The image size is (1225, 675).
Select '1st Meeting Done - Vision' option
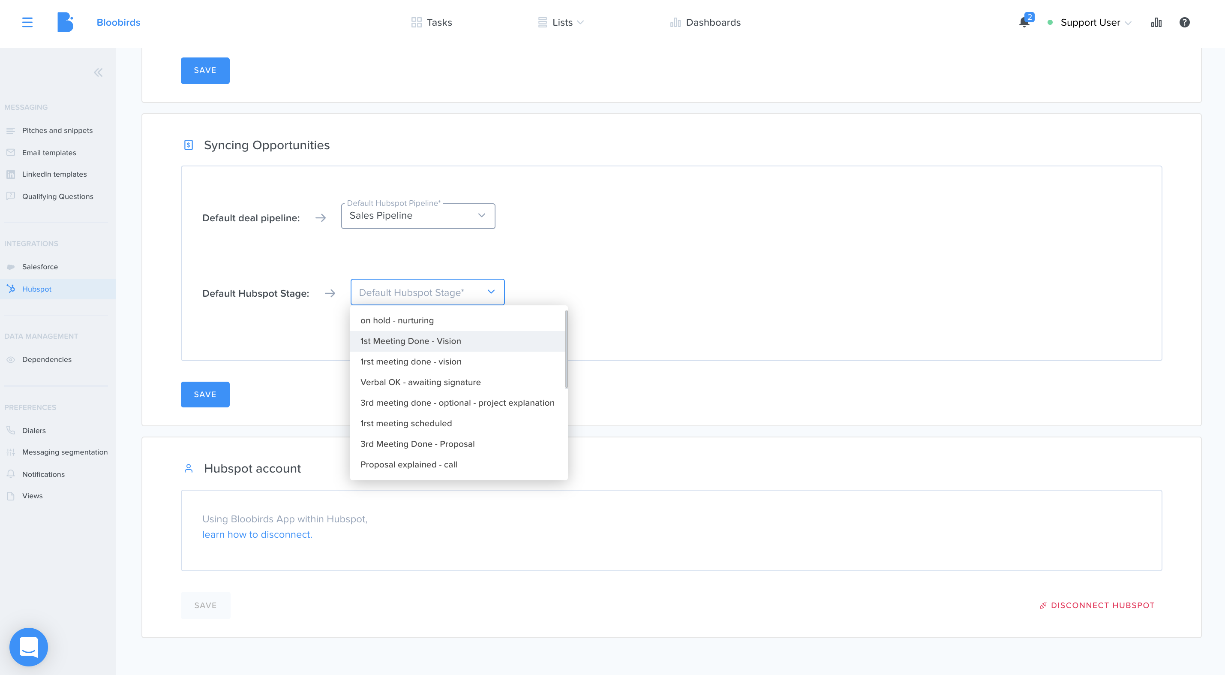pyautogui.click(x=457, y=341)
